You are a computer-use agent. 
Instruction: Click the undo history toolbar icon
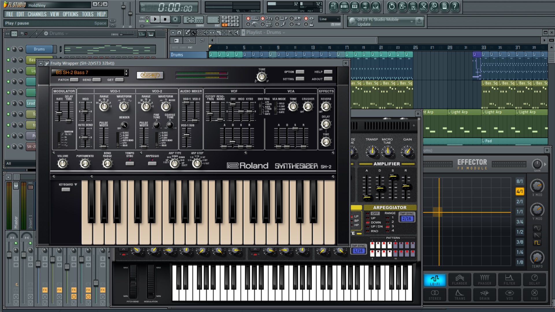(x=392, y=6)
